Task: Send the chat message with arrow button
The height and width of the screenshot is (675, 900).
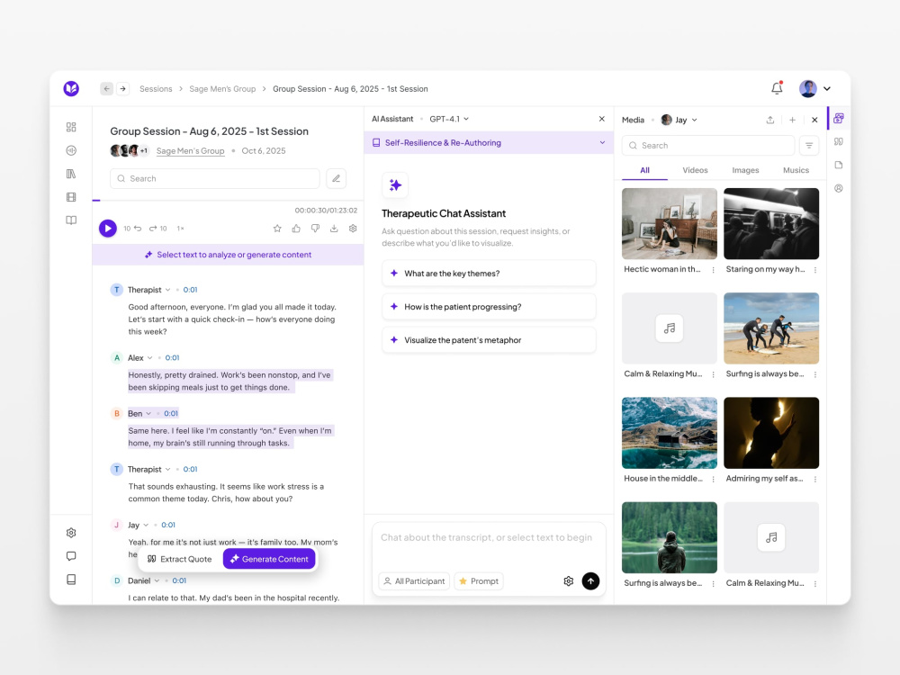Action: (x=590, y=580)
